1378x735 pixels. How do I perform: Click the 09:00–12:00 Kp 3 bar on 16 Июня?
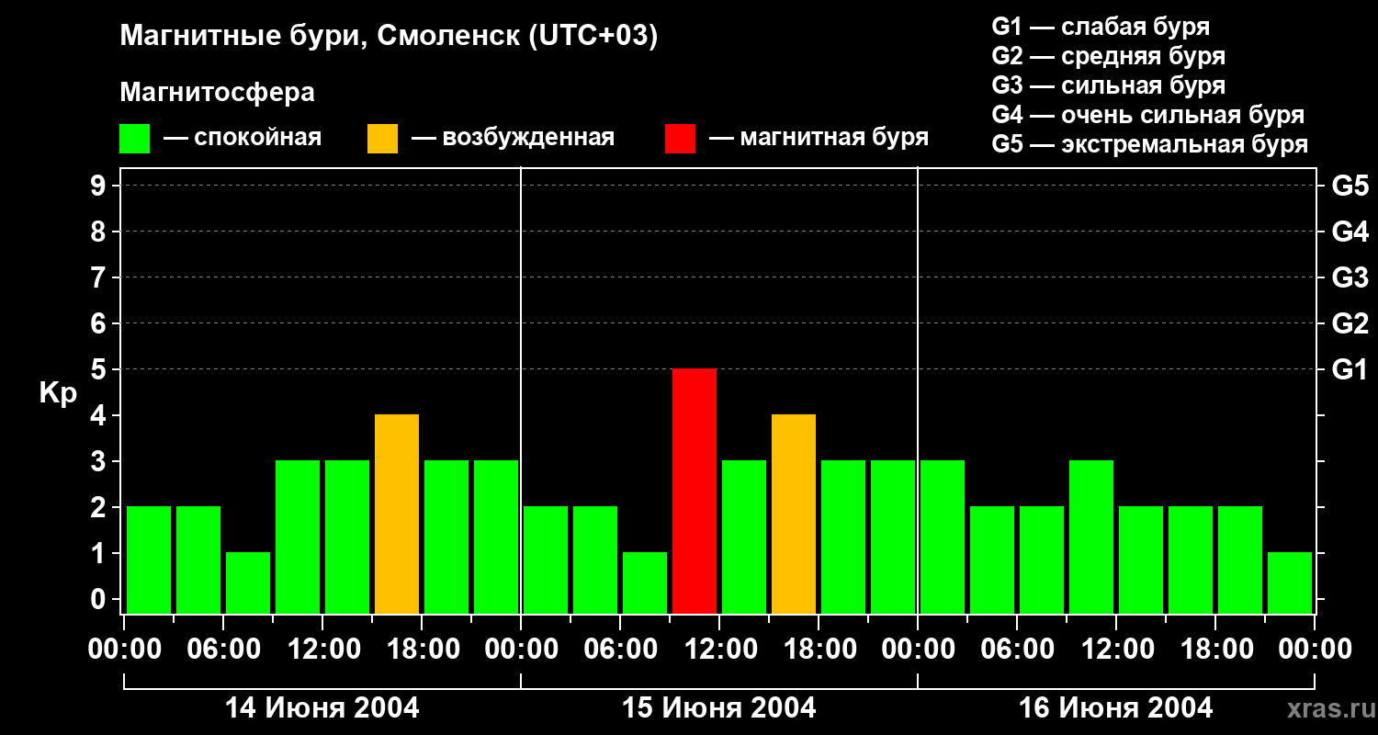coord(1091,537)
